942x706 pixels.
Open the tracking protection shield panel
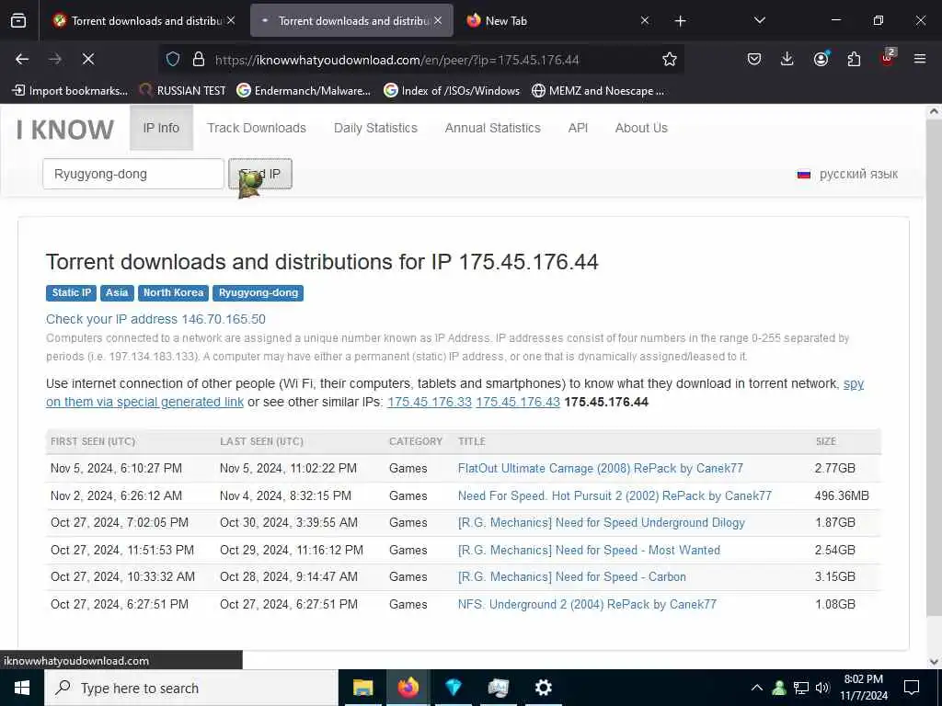pyautogui.click(x=173, y=60)
